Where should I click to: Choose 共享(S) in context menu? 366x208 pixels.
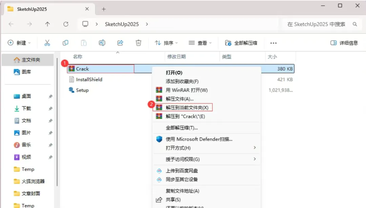tap(207, 200)
